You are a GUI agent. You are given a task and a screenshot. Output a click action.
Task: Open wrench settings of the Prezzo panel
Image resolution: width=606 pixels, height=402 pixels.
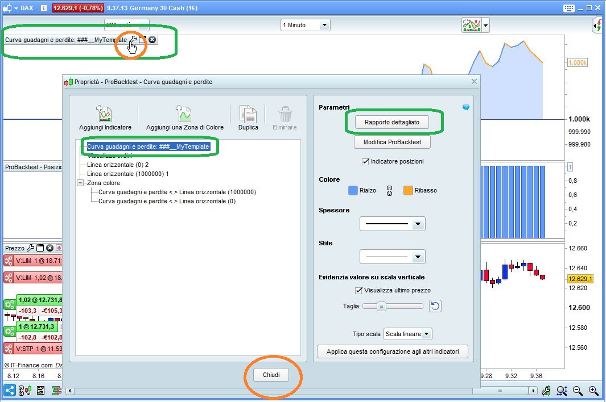pyautogui.click(x=30, y=248)
